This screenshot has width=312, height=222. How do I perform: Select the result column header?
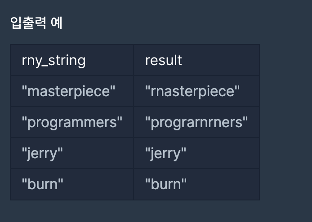point(196,60)
